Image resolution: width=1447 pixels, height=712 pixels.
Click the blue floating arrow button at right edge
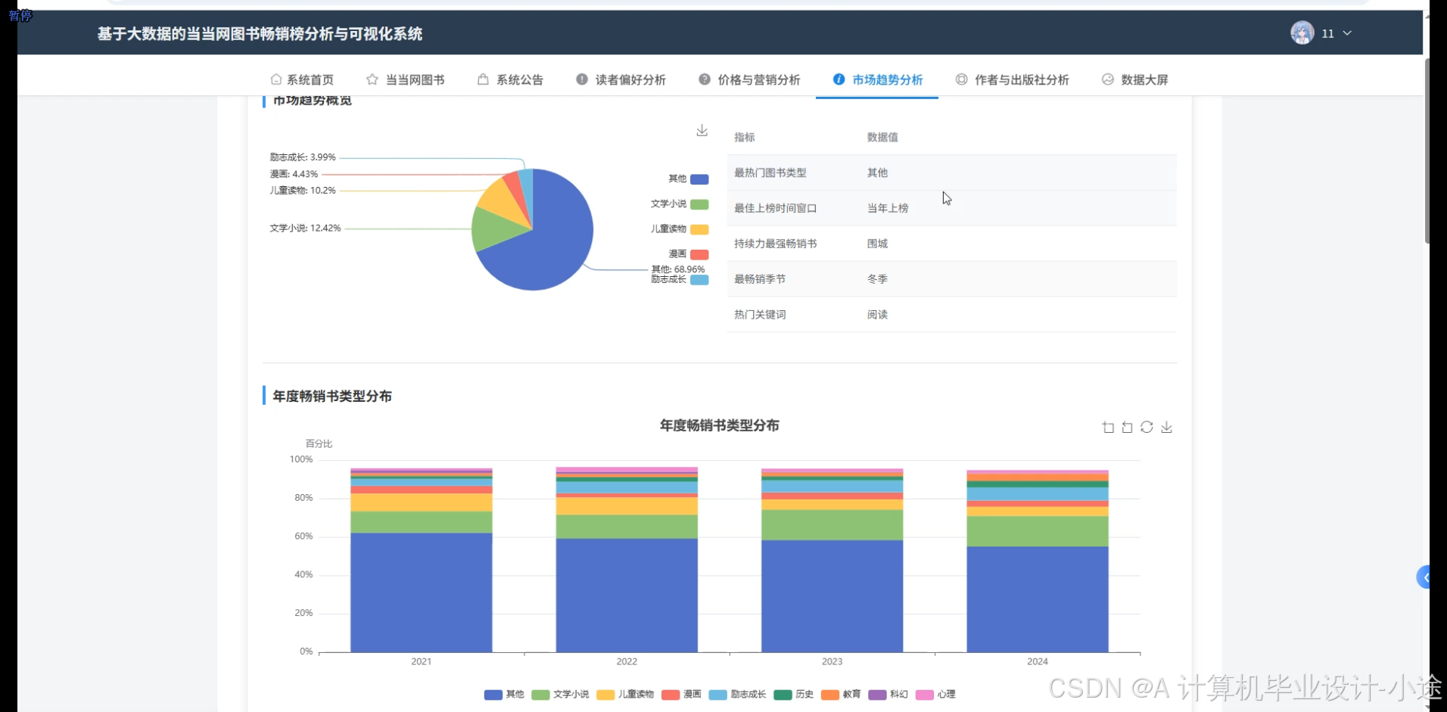pyautogui.click(x=1424, y=577)
